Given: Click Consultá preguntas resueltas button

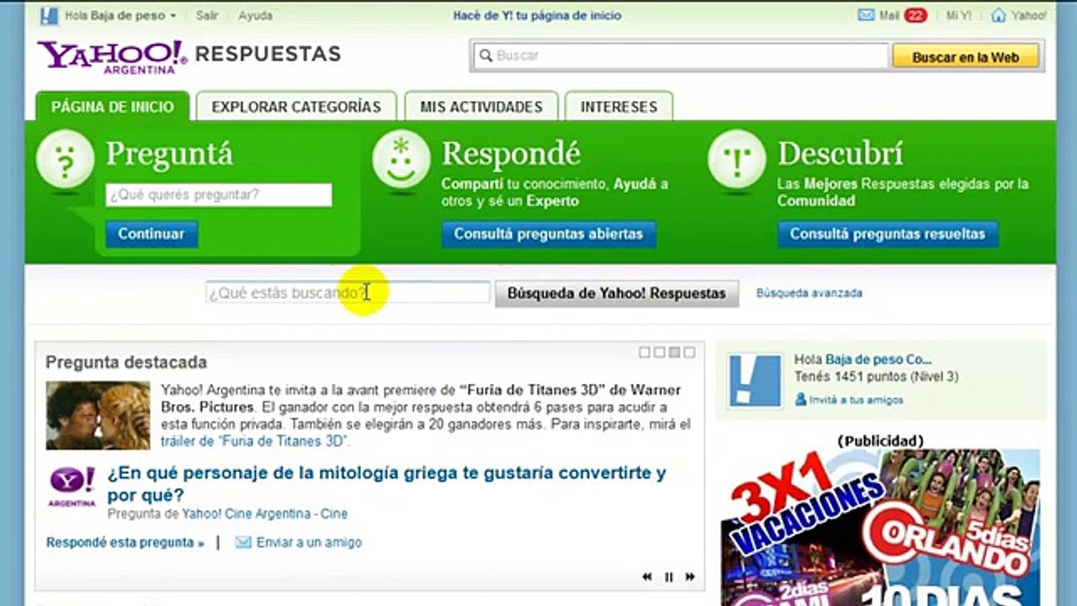Looking at the screenshot, I should click(x=888, y=234).
